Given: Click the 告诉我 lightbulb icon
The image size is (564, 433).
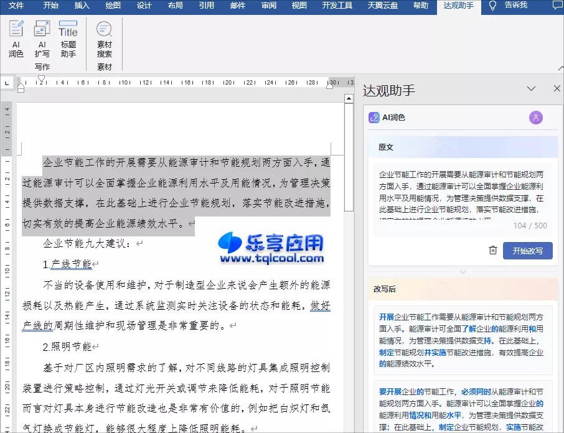Looking at the screenshot, I should click(492, 7).
